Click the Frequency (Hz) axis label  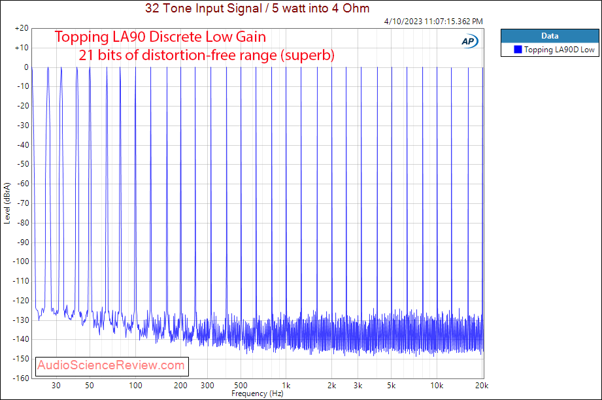pyautogui.click(x=258, y=393)
